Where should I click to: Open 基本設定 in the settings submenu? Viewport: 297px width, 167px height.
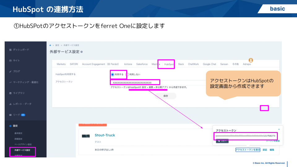pyautogui.click(x=18, y=133)
